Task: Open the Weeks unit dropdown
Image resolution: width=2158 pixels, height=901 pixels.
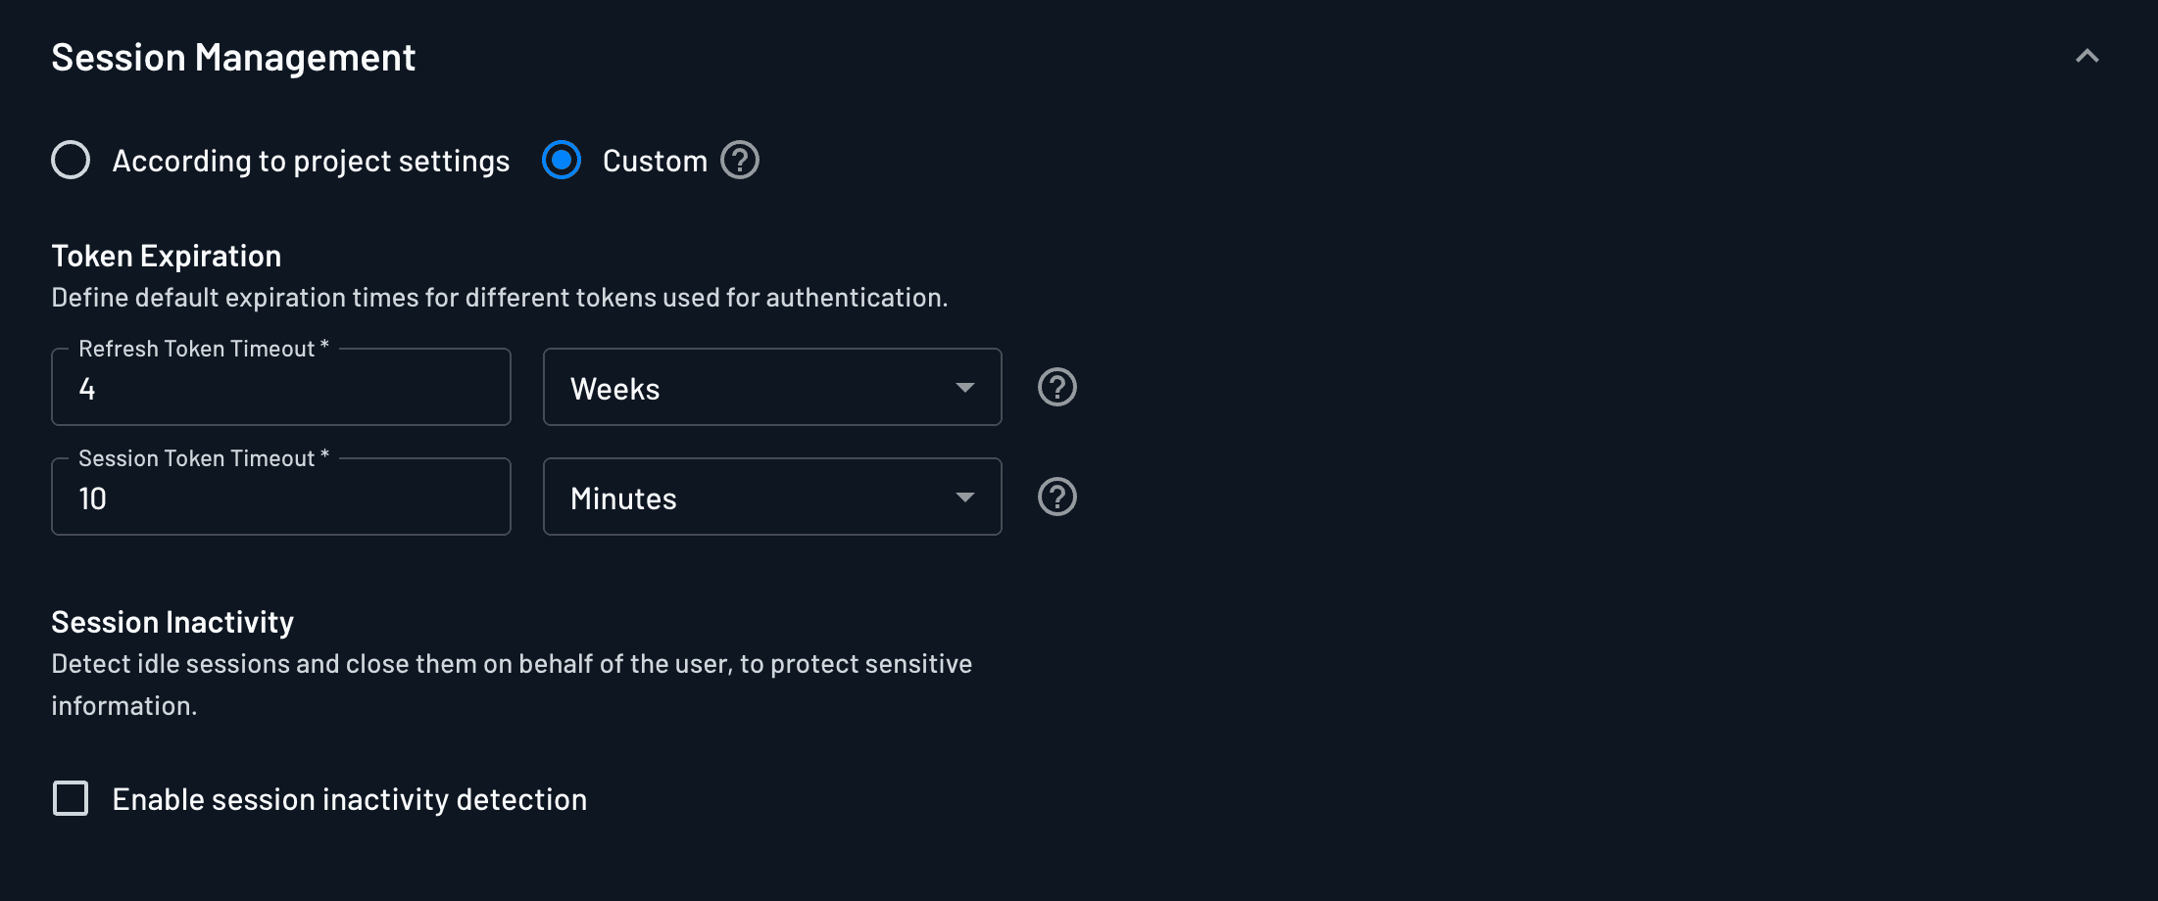Action: pyautogui.click(x=771, y=387)
